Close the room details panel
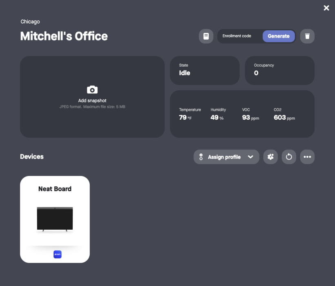The image size is (335, 286). 326,8
